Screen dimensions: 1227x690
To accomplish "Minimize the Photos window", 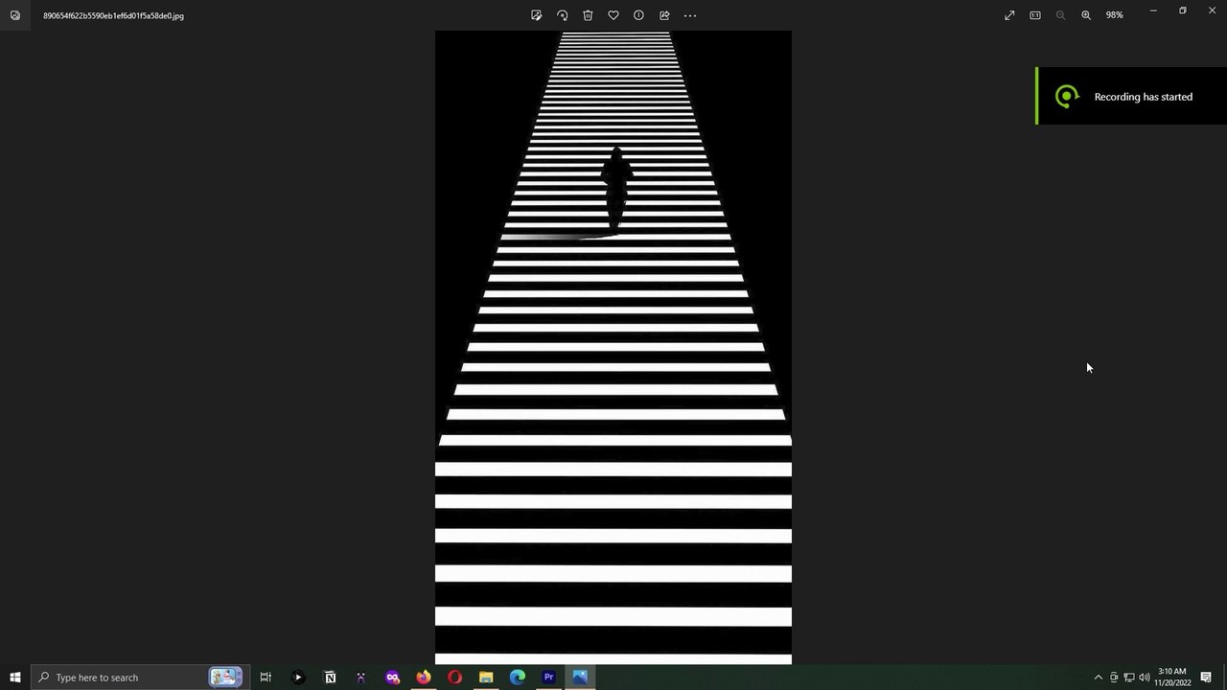I will tap(1153, 11).
